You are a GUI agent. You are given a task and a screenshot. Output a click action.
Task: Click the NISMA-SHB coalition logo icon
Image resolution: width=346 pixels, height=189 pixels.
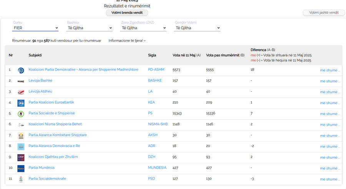point(21,125)
